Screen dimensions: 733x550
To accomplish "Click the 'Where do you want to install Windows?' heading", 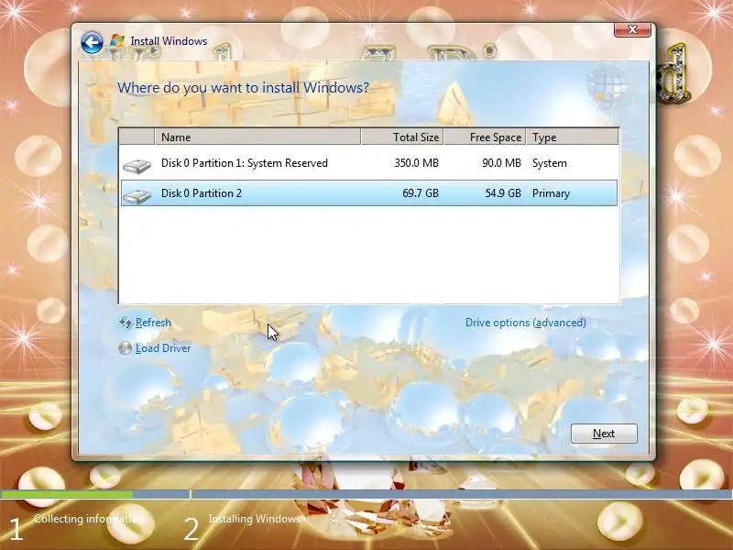I will point(243,87).
